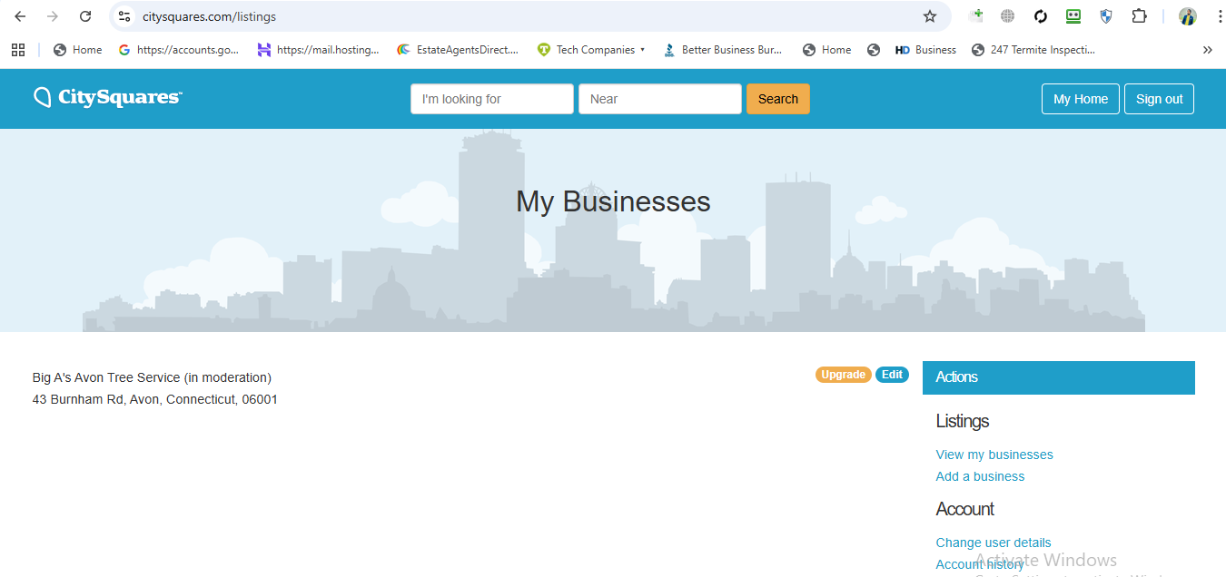Open the Chrome profile avatar
1226x577 pixels.
(1188, 16)
